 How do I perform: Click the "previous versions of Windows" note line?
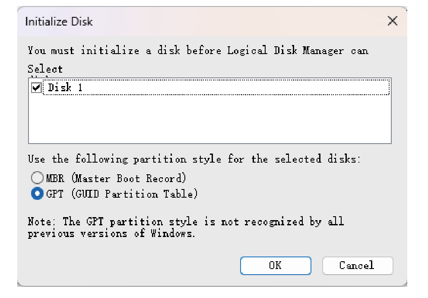tap(111, 234)
